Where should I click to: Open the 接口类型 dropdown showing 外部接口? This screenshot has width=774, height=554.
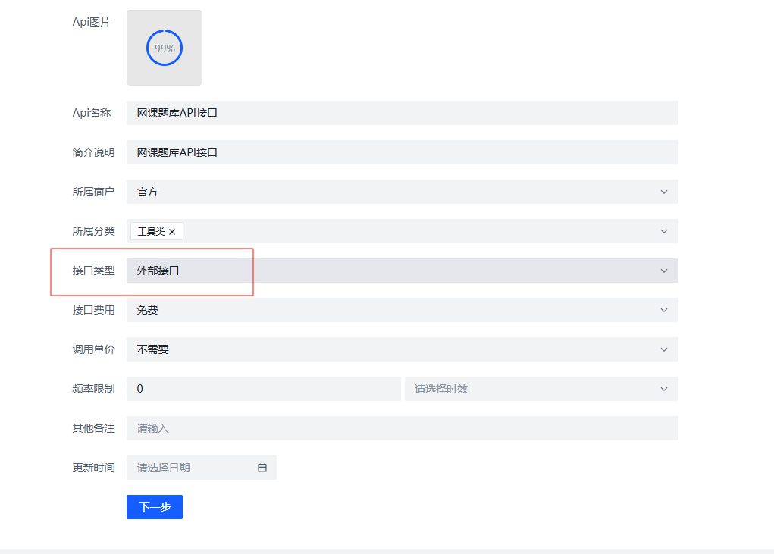[x=403, y=271]
